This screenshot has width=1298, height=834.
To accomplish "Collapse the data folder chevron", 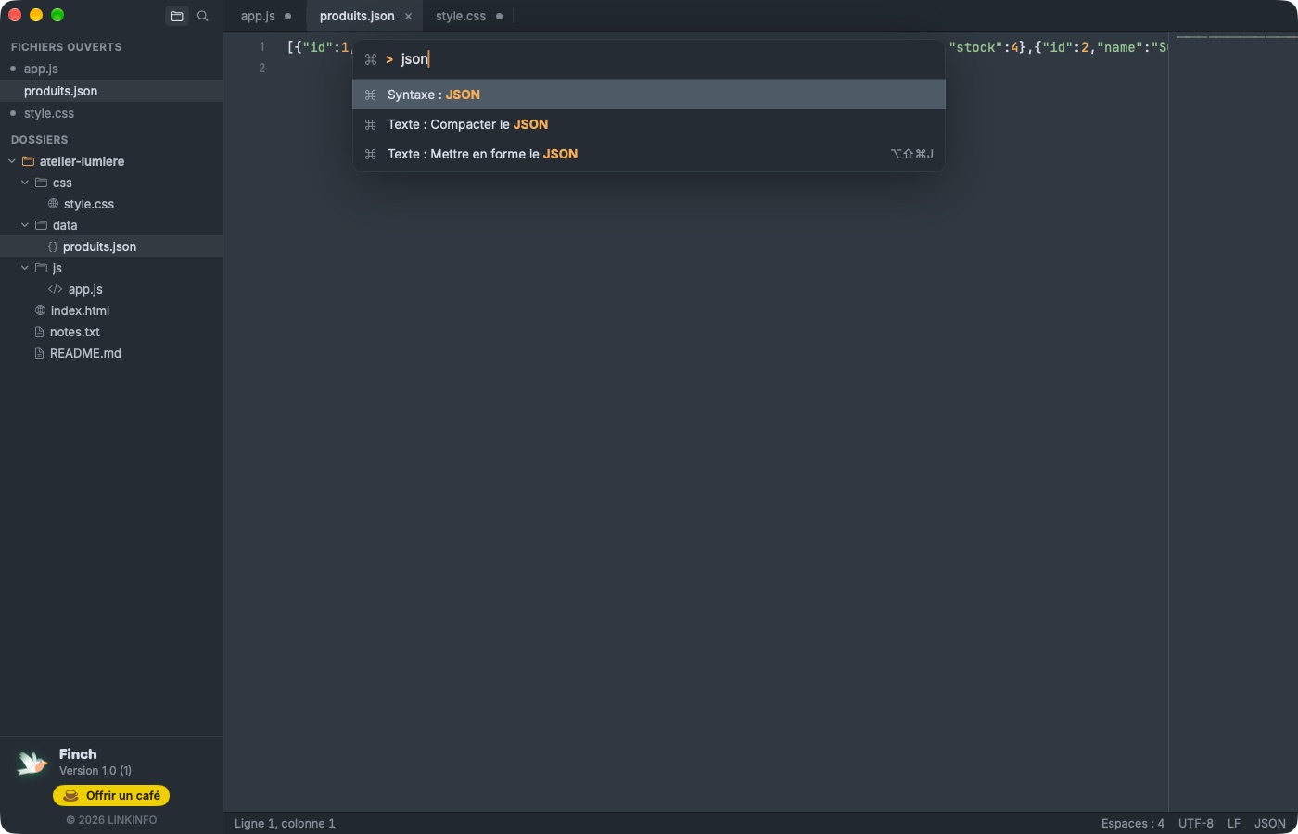I will 25,225.
